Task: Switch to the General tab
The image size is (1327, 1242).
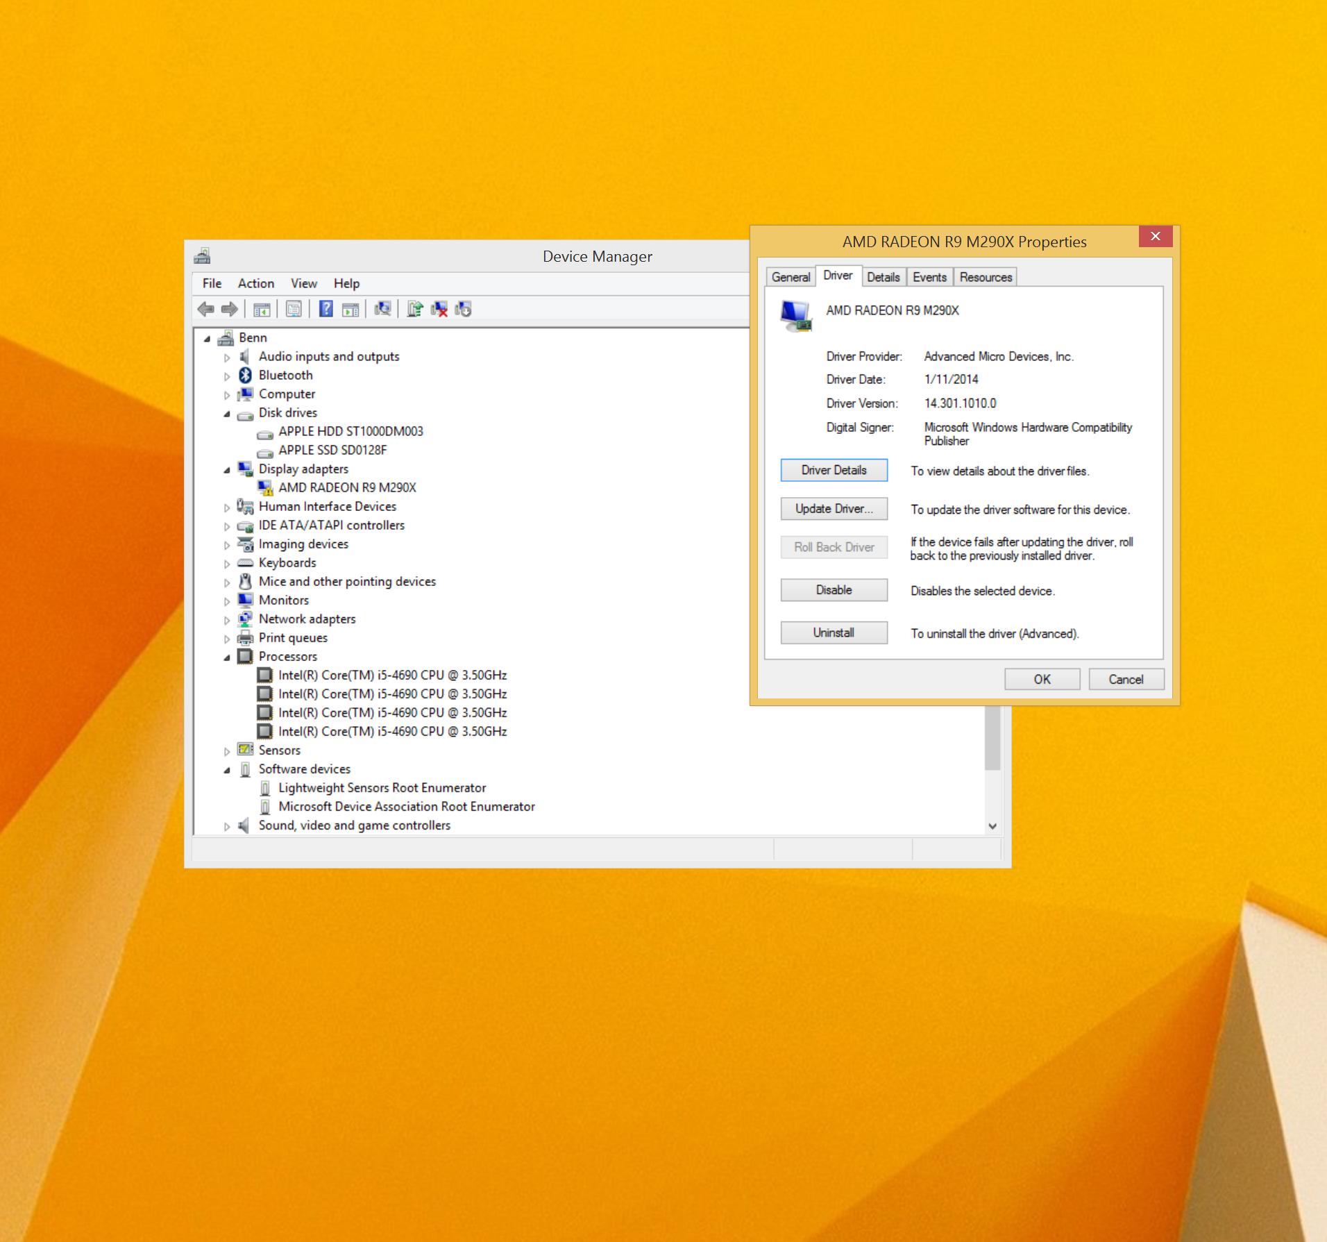Action: (x=791, y=277)
